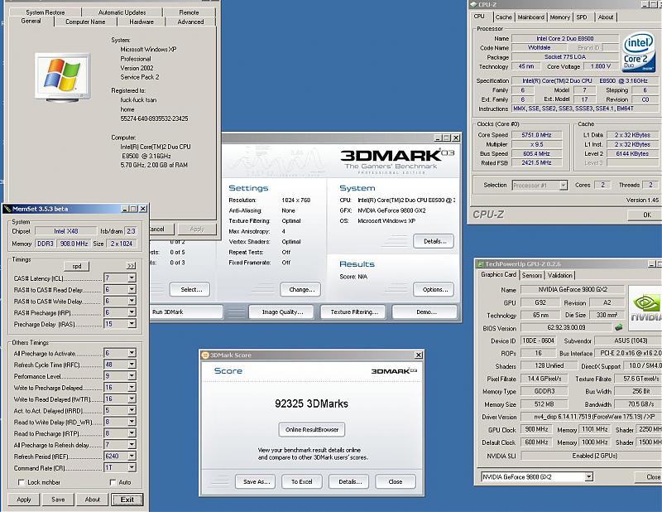Click the GPU-Z title bar icon
The image size is (662, 512).
coord(480,264)
